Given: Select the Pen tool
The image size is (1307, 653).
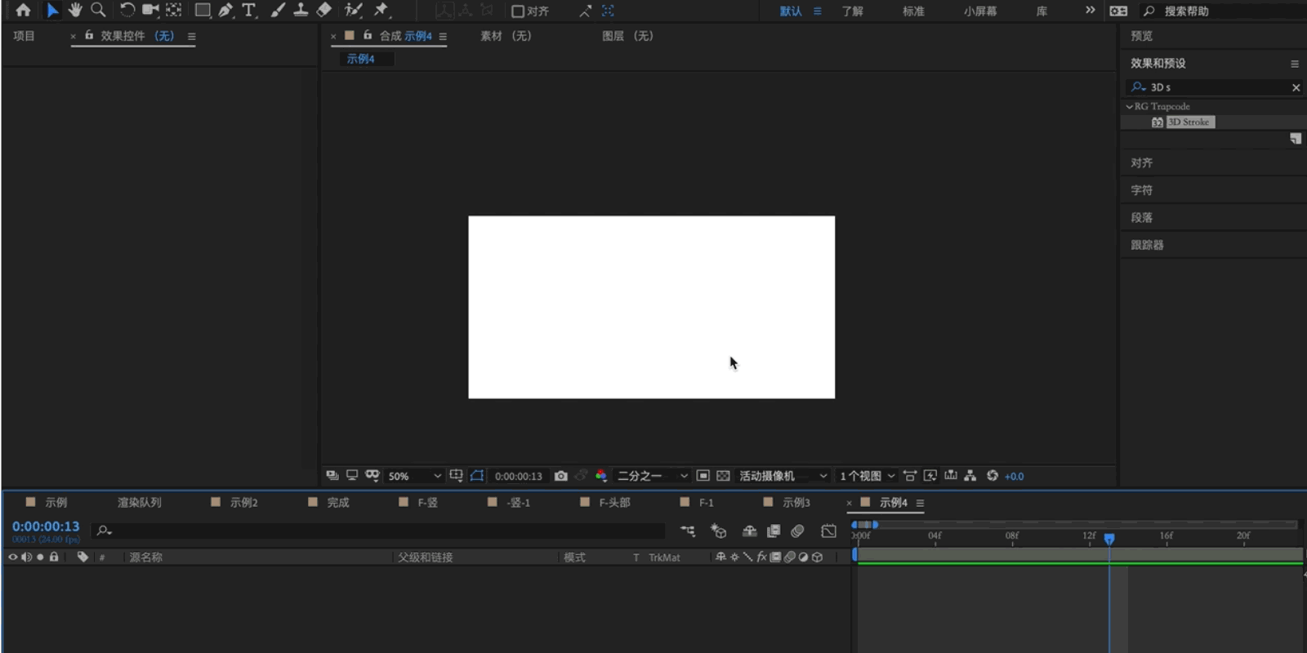Looking at the screenshot, I should click(225, 11).
